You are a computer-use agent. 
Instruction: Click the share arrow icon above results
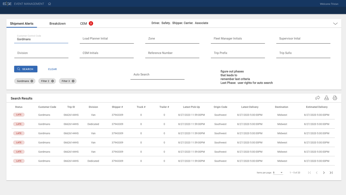coord(318,98)
